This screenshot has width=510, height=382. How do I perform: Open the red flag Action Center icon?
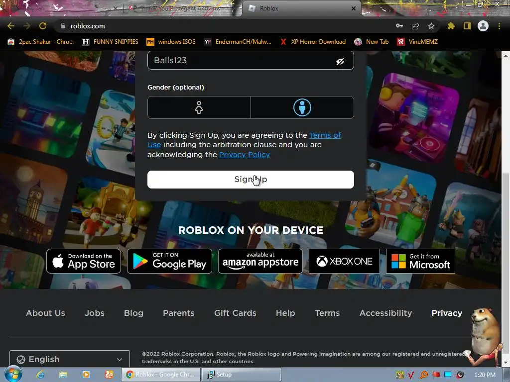436,375
